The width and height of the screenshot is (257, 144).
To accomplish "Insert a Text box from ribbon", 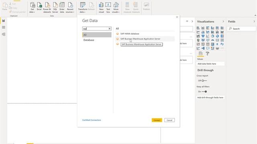I will click(108, 8).
